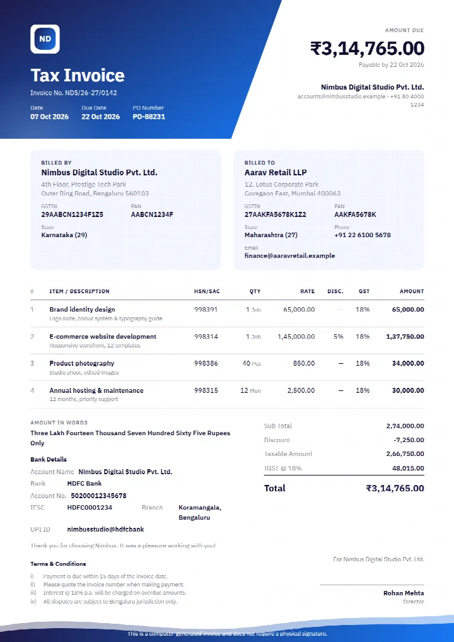
Task: Click state Maharashtra (27)
Action: (x=271, y=235)
